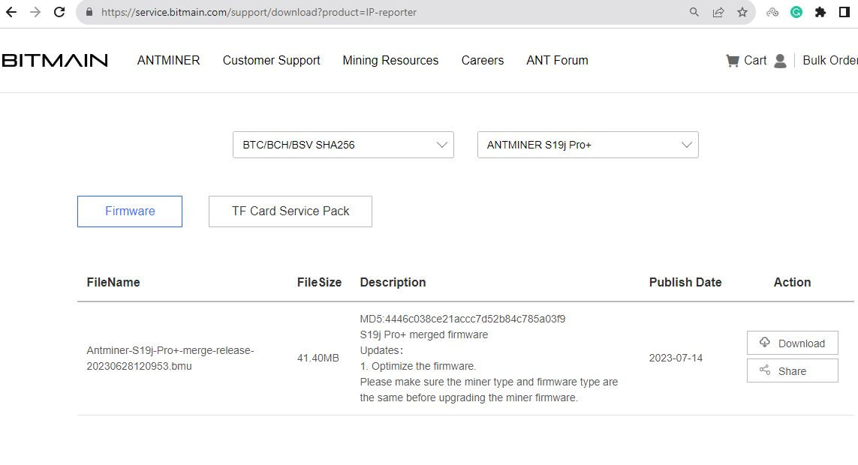
Task: Open the user account profile icon
Action: [x=780, y=61]
